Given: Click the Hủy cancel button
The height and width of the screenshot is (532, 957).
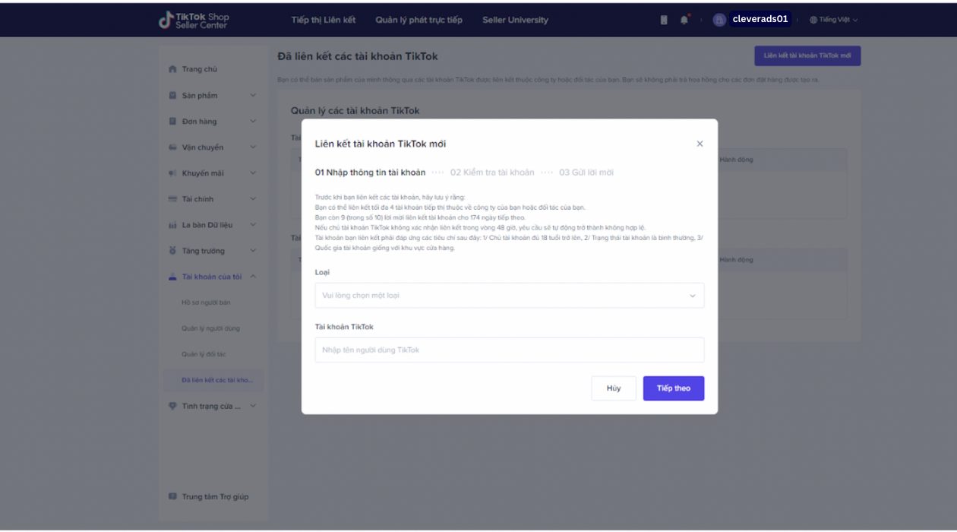Looking at the screenshot, I should click(x=614, y=388).
